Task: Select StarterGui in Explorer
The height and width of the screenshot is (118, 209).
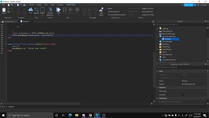Action: coord(166,44)
